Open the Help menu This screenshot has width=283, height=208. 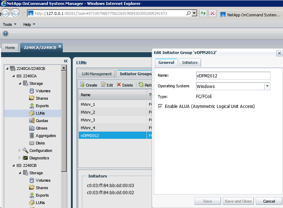(x=29, y=24)
